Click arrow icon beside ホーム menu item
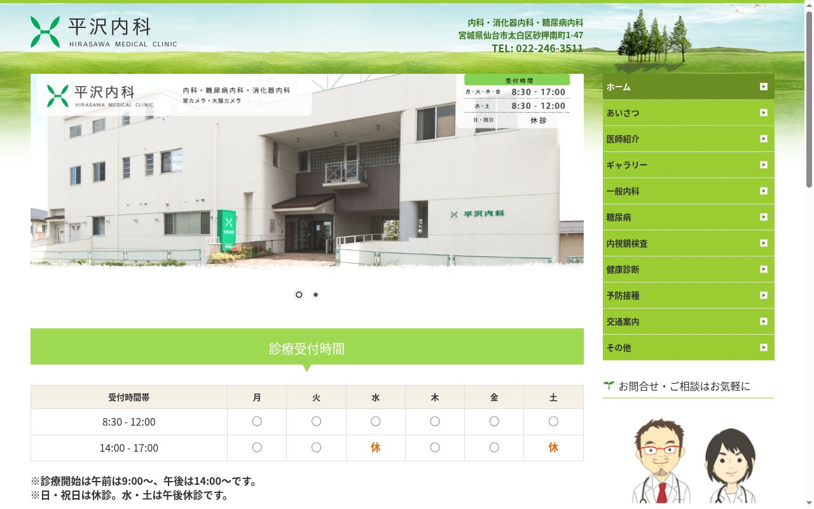The width and height of the screenshot is (814, 509). click(764, 87)
